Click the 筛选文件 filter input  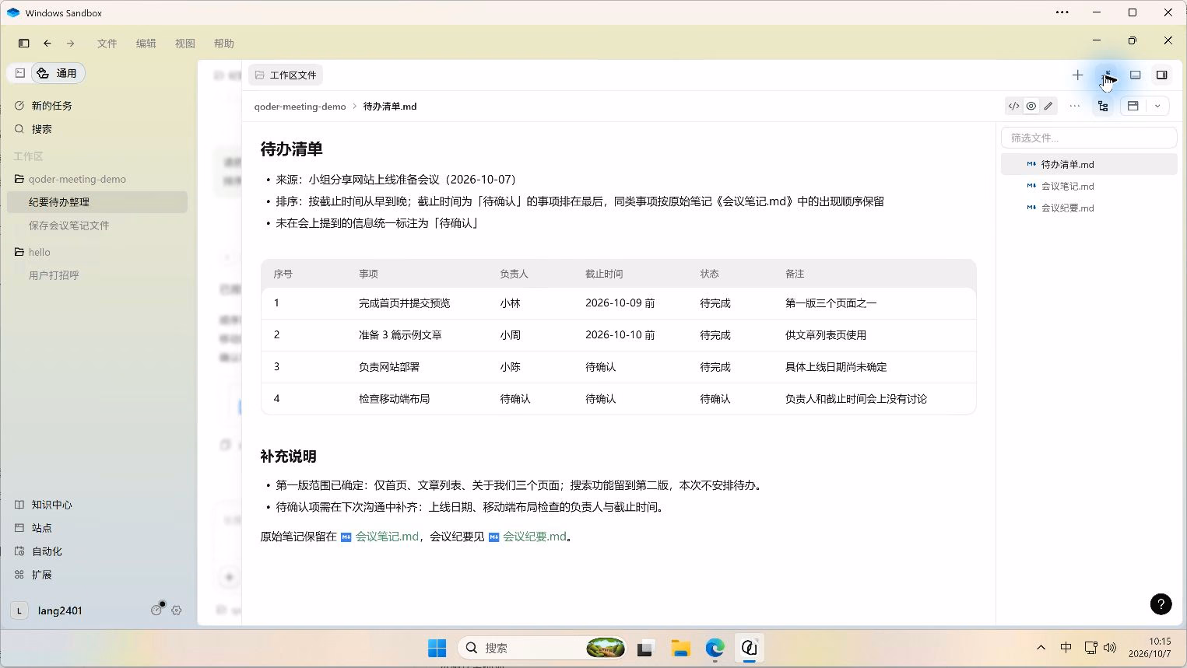1089,138
